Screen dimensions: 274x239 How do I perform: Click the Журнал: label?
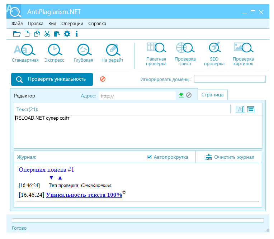(27, 157)
